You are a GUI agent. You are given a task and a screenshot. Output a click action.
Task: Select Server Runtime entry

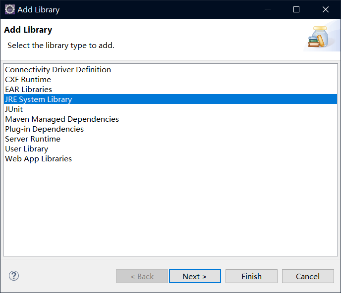(33, 139)
